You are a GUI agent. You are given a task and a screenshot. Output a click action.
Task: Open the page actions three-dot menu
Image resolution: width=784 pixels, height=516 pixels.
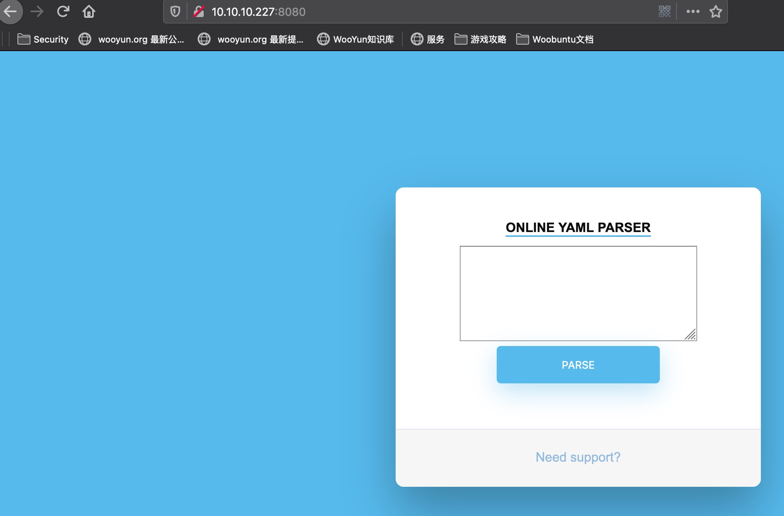pyautogui.click(x=693, y=11)
